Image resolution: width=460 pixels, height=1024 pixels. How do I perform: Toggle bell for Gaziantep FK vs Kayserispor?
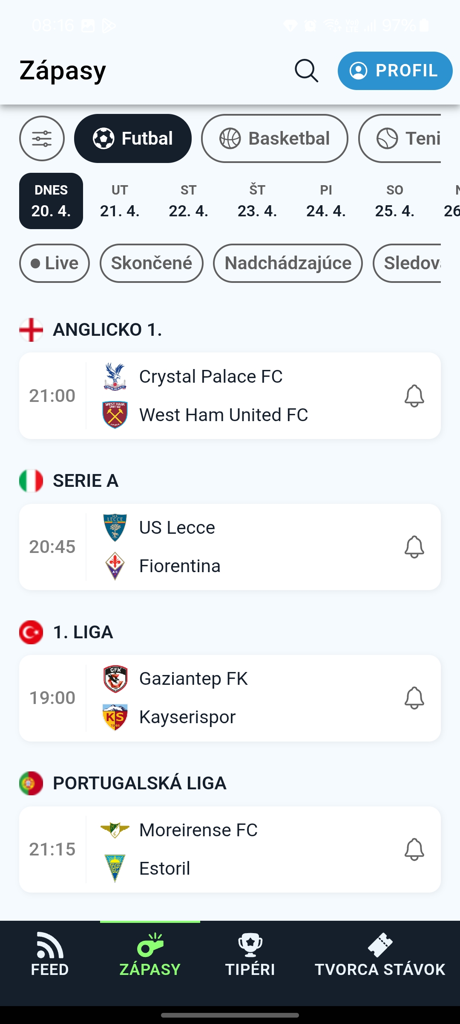coord(414,698)
